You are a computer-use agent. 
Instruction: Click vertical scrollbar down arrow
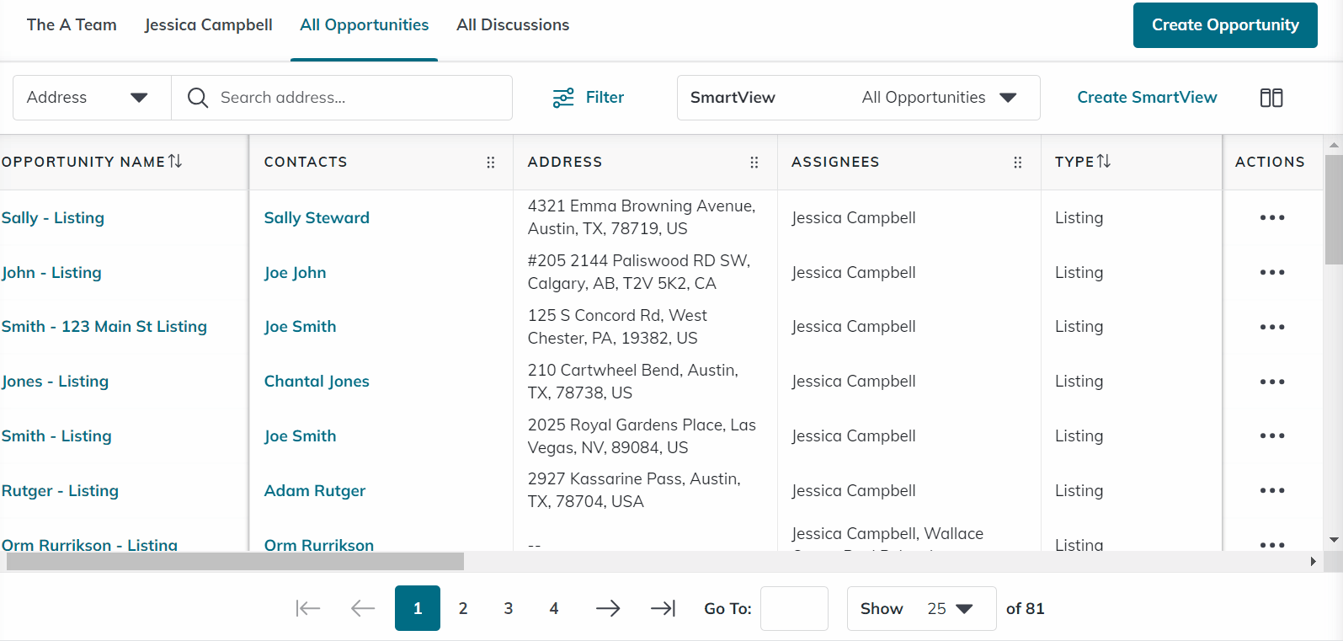pos(1334,540)
